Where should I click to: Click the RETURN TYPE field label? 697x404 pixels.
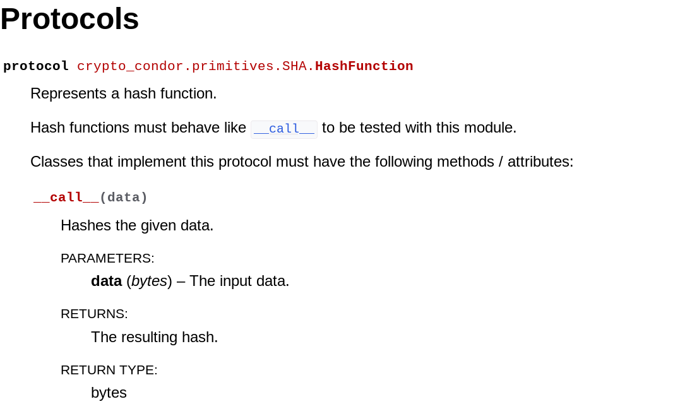point(109,370)
